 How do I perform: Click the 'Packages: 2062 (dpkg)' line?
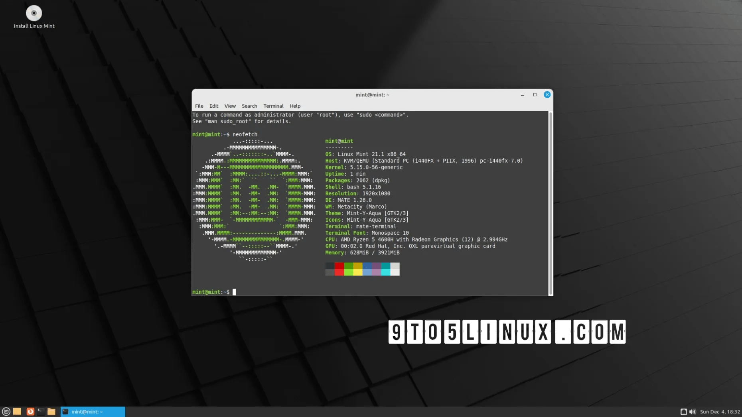pyautogui.click(x=357, y=180)
